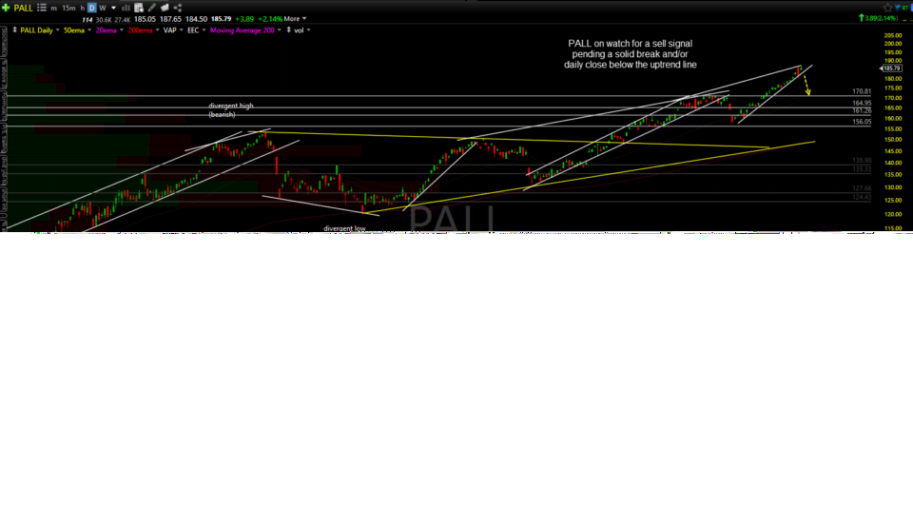Open the watchlist list icon
This screenshot has width=913, height=526.
point(41,8)
